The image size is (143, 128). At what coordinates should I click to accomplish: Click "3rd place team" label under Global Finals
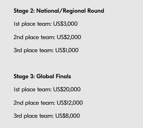point(34,116)
